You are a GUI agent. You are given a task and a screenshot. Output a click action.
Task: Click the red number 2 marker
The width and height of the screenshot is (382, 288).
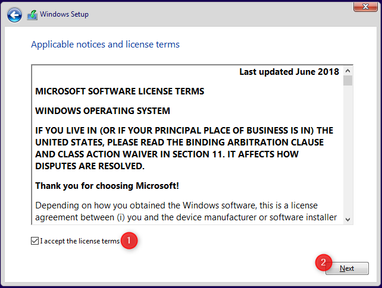point(324,262)
